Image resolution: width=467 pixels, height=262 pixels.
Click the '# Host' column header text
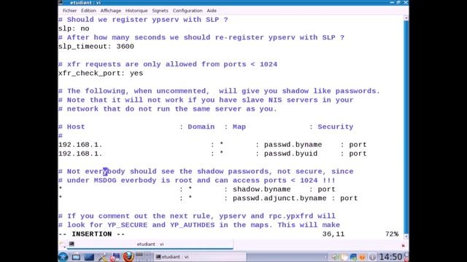72,127
